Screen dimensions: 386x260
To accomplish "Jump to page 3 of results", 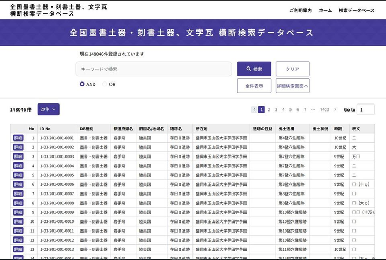I will (x=276, y=109).
